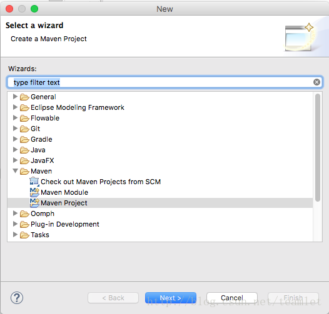Zoom the window with green button
Viewport: 329px width, 314px height.
pyautogui.click(x=34, y=9)
